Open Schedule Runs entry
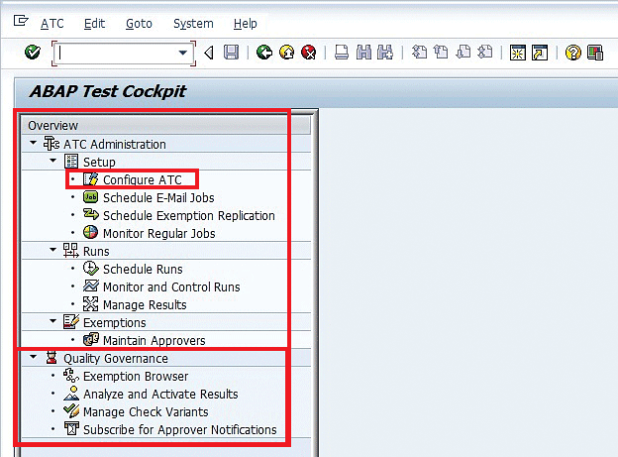Viewport: 618px width, 457px height. pos(143,270)
